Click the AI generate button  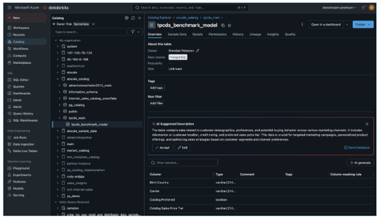[360, 163]
